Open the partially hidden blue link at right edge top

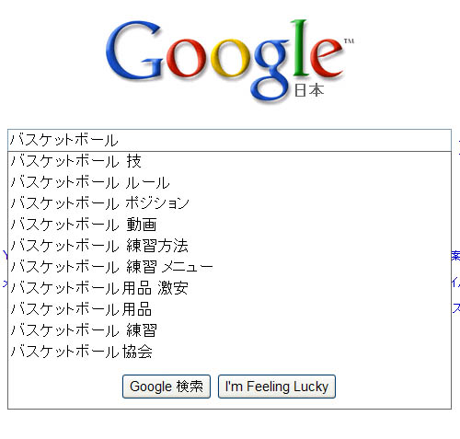click(458, 146)
